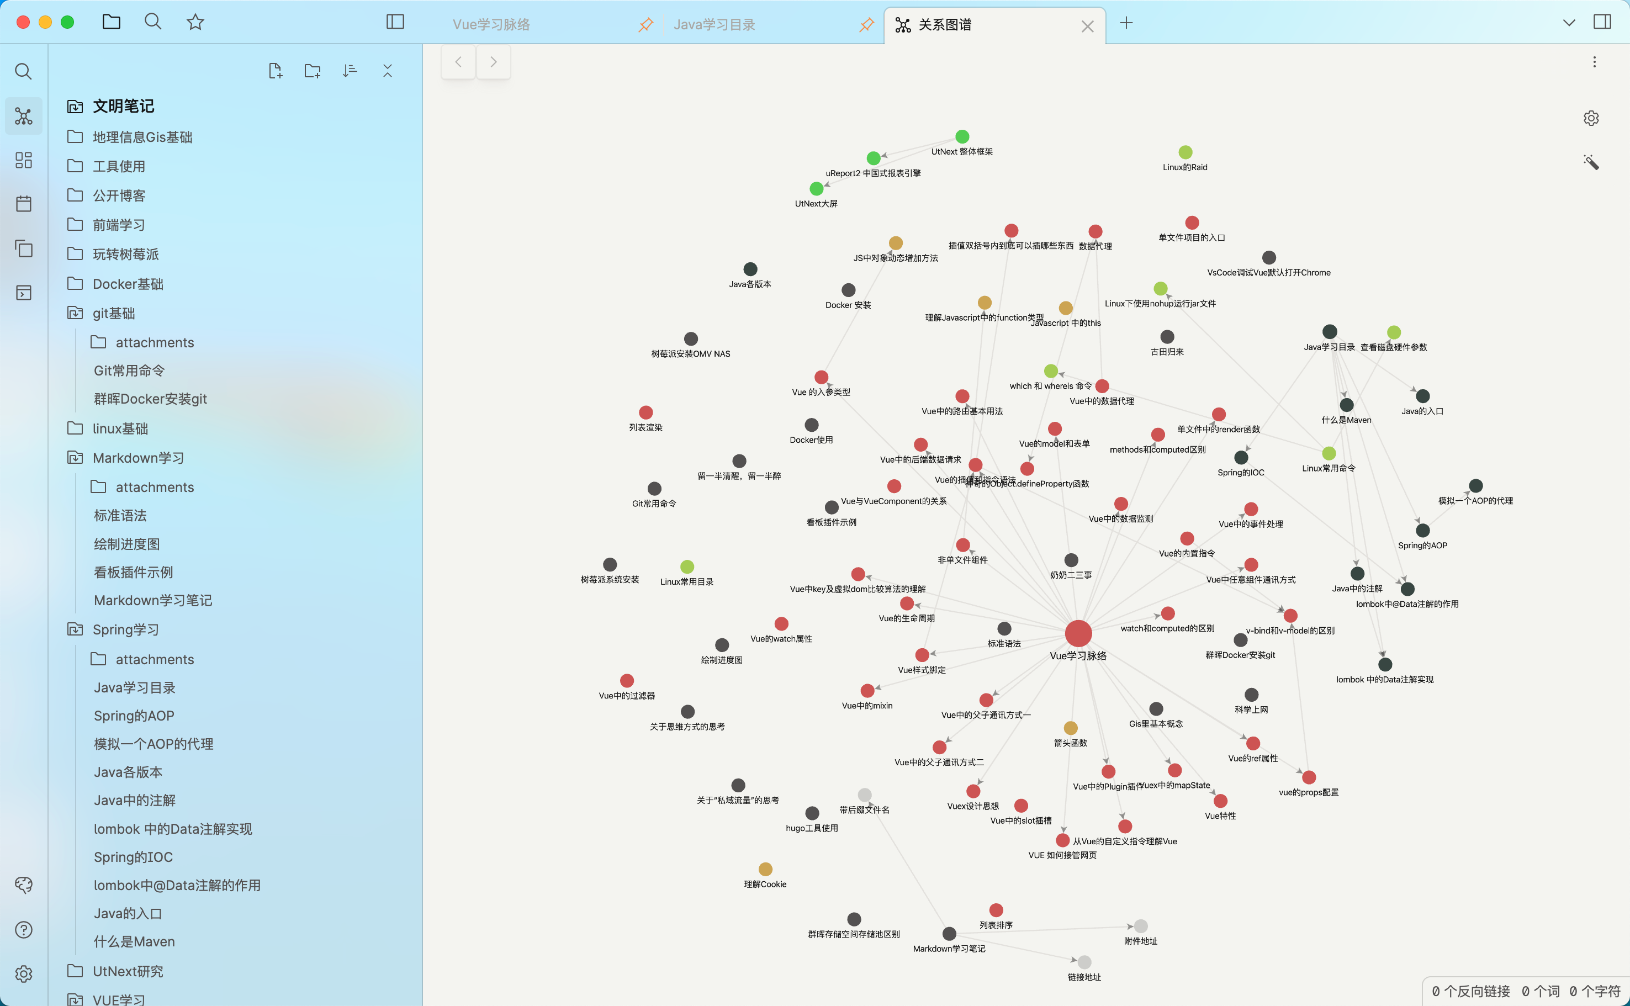This screenshot has width=1630, height=1006.
Task: Open tab list dropdown chevron
Action: pyautogui.click(x=1569, y=23)
